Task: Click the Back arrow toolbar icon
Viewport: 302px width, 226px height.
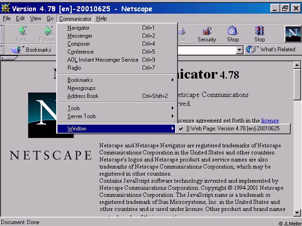Action: tap(22, 31)
